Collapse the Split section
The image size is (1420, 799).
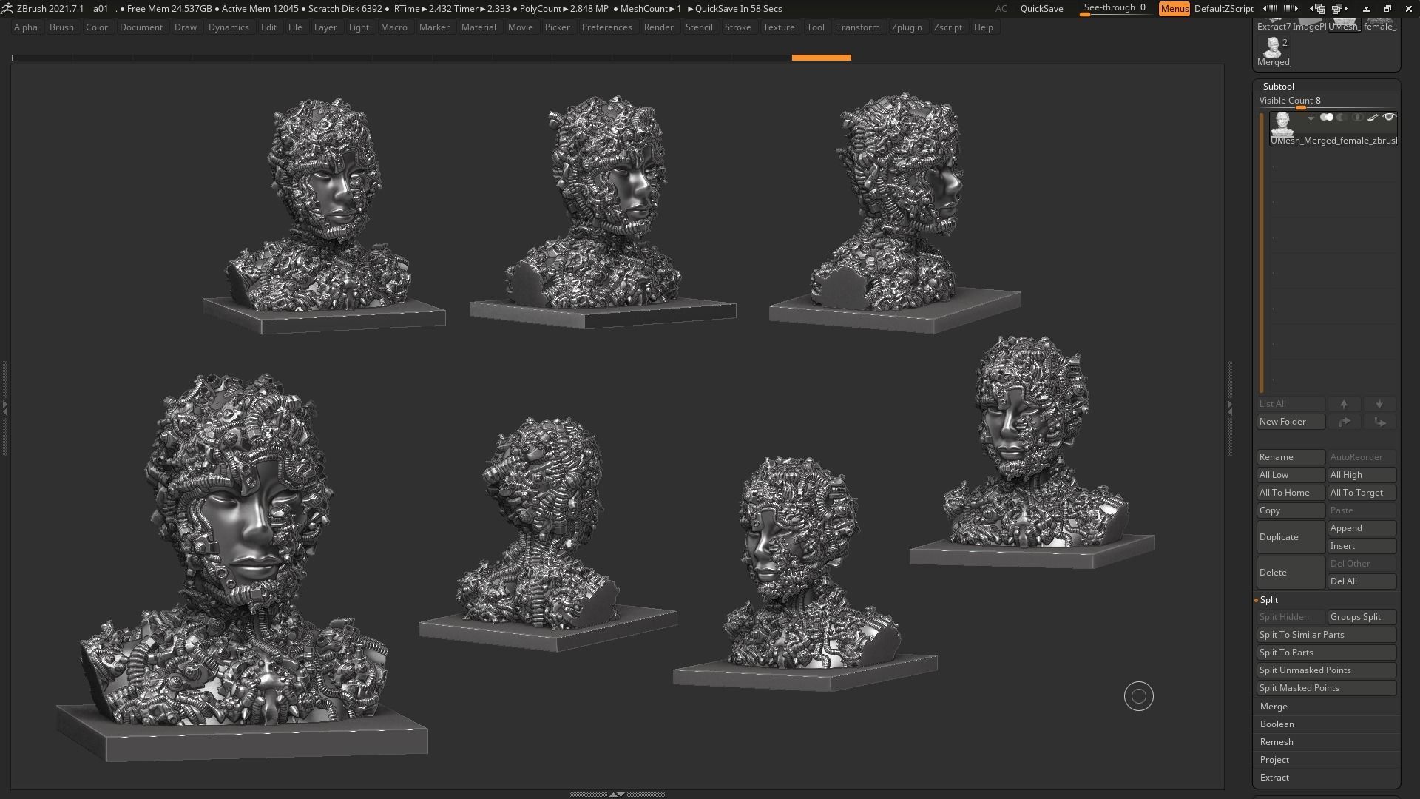click(1269, 600)
